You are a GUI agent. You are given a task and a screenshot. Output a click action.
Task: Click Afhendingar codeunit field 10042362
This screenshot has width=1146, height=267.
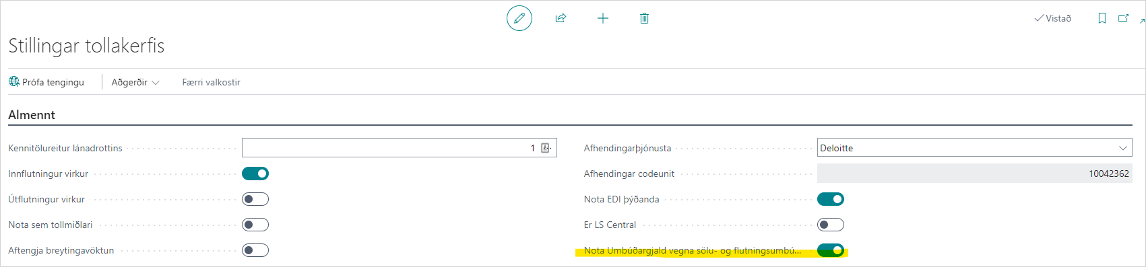click(974, 174)
